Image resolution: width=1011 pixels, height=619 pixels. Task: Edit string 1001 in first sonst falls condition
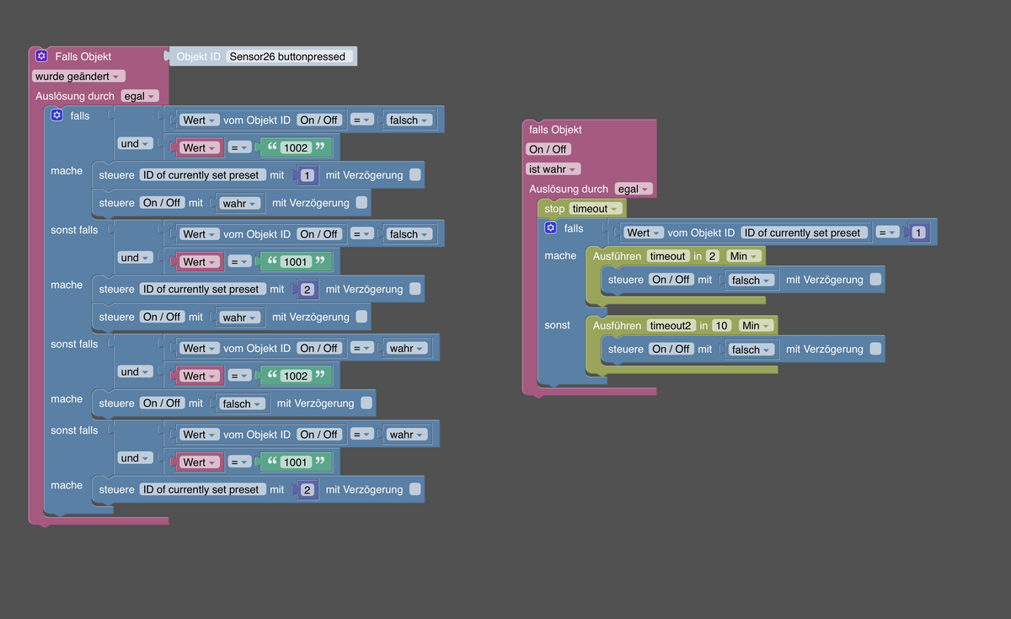[296, 262]
